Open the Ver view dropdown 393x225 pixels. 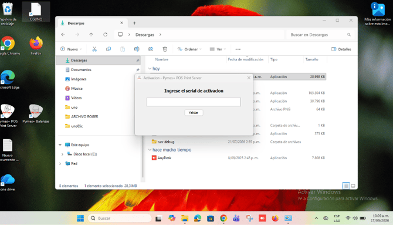coord(218,49)
